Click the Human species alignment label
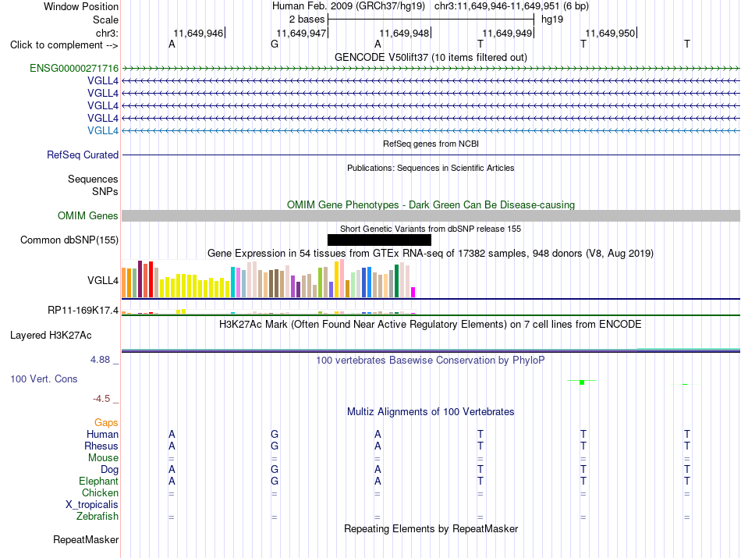741x558 pixels. click(x=102, y=434)
